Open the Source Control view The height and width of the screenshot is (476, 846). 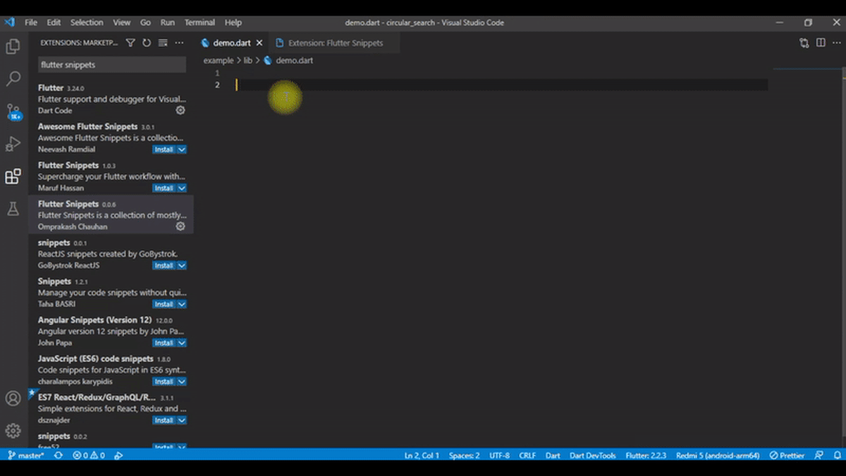13,111
